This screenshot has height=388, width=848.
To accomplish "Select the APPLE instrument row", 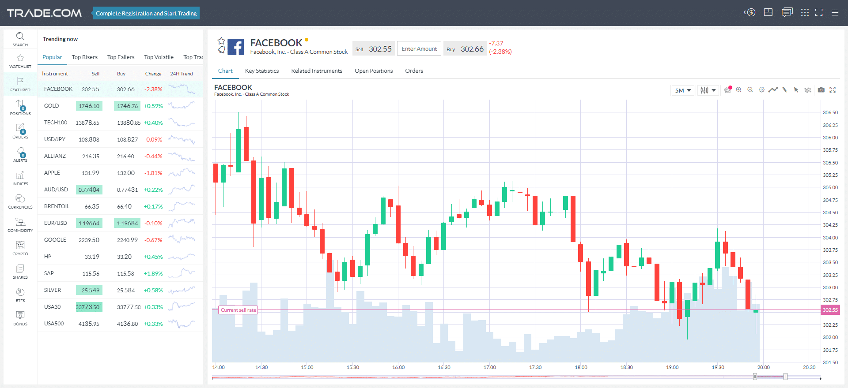I will pyautogui.click(x=120, y=173).
